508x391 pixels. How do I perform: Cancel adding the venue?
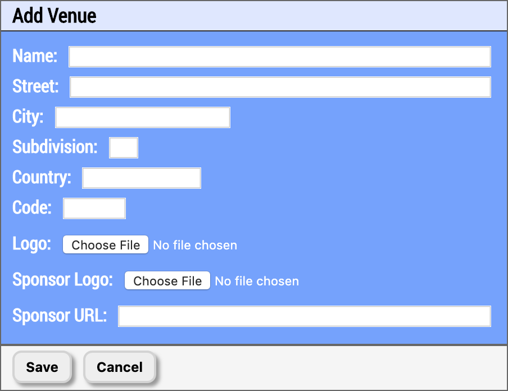click(119, 367)
